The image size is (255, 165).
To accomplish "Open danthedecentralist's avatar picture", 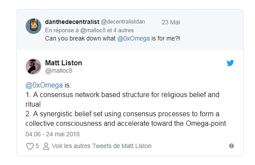I will tap(34, 26).
